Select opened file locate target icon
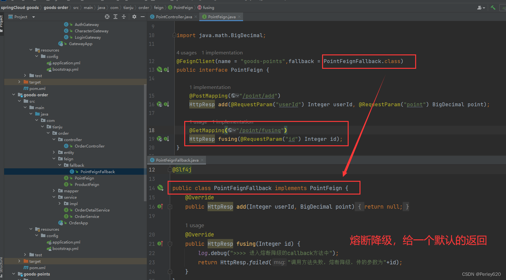The image size is (506, 280). point(107,17)
